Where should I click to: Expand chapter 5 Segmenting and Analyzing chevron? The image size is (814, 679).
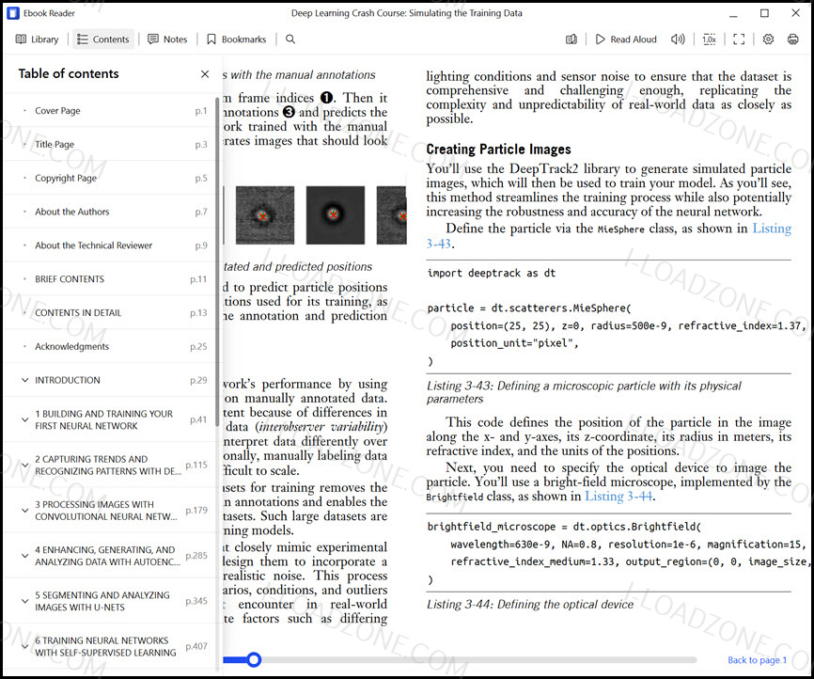[x=24, y=601]
